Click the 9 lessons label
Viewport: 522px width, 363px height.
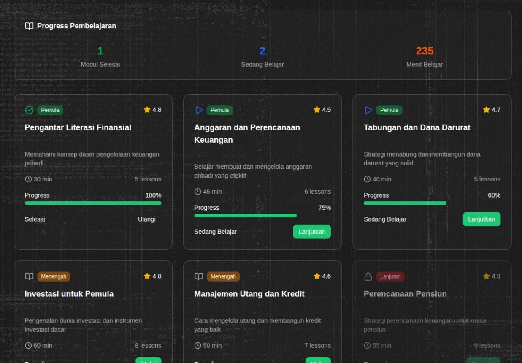487,345
